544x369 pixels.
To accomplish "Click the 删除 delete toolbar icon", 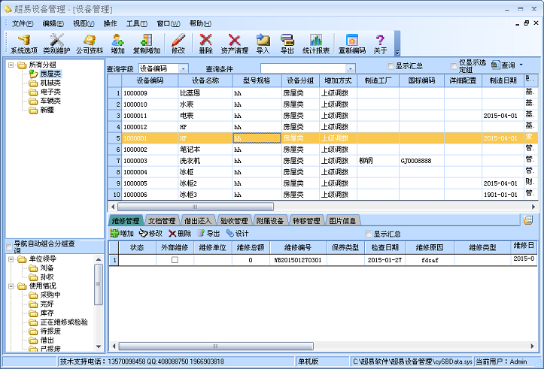I will click(x=206, y=44).
